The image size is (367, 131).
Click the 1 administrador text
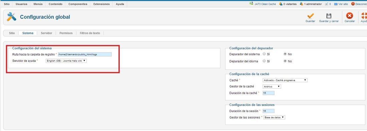tap(313, 4)
